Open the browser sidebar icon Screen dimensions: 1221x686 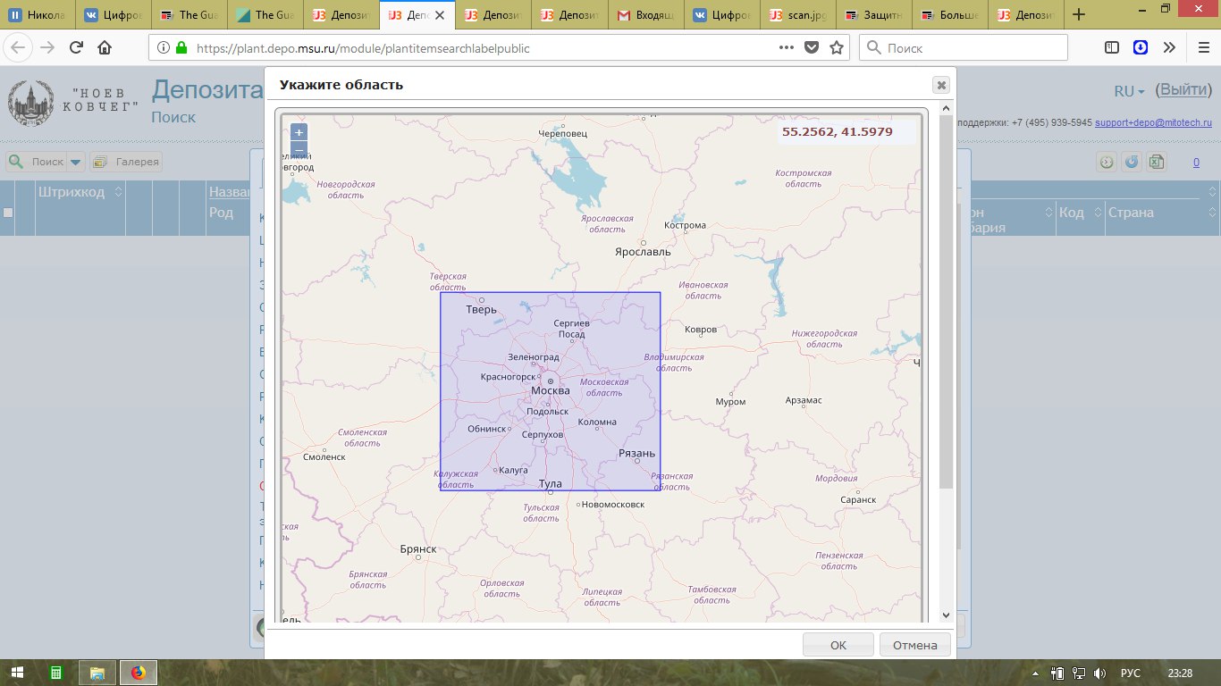click(1112, 48)
